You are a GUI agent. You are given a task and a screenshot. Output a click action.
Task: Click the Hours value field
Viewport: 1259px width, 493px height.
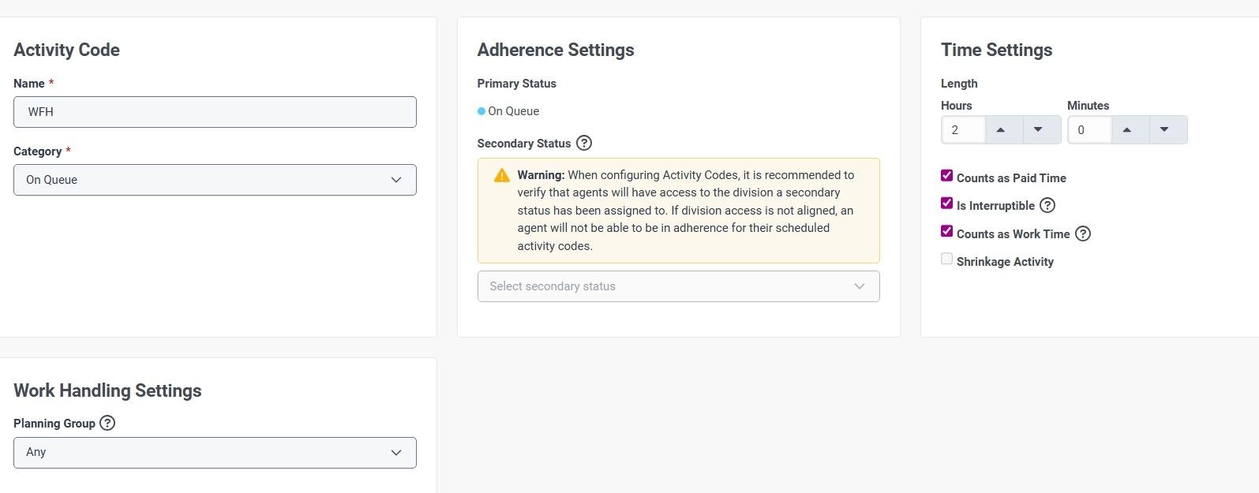[x=964, y=130]
